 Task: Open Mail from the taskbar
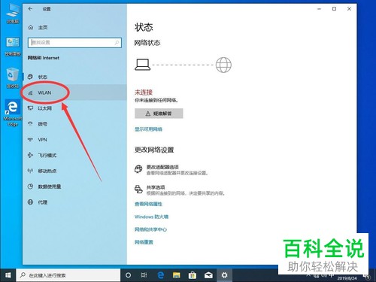(x=208, y=275)
